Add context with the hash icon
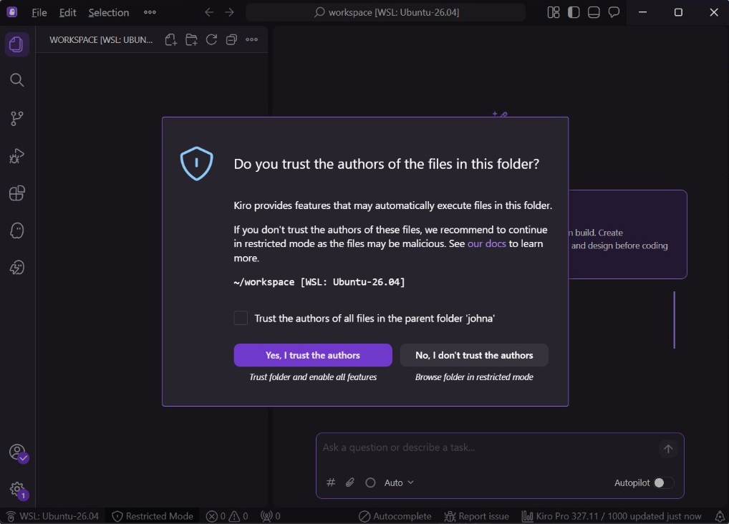Image resolution: width=729 pixels, height=524 pixels. 331,482
